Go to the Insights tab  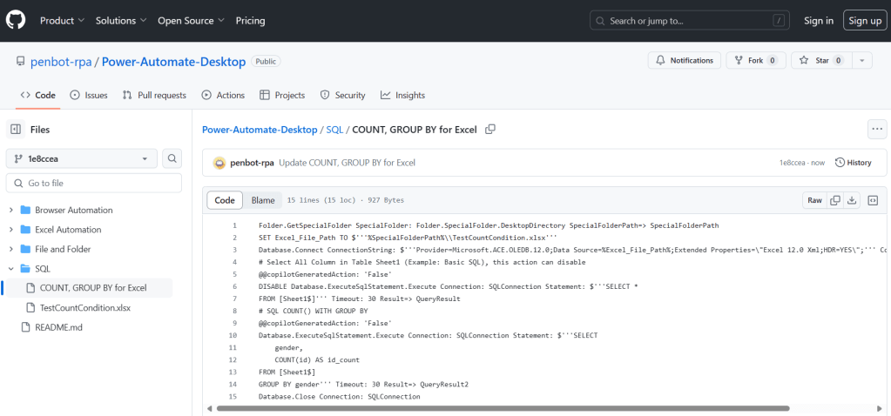(x=402, y=95)
